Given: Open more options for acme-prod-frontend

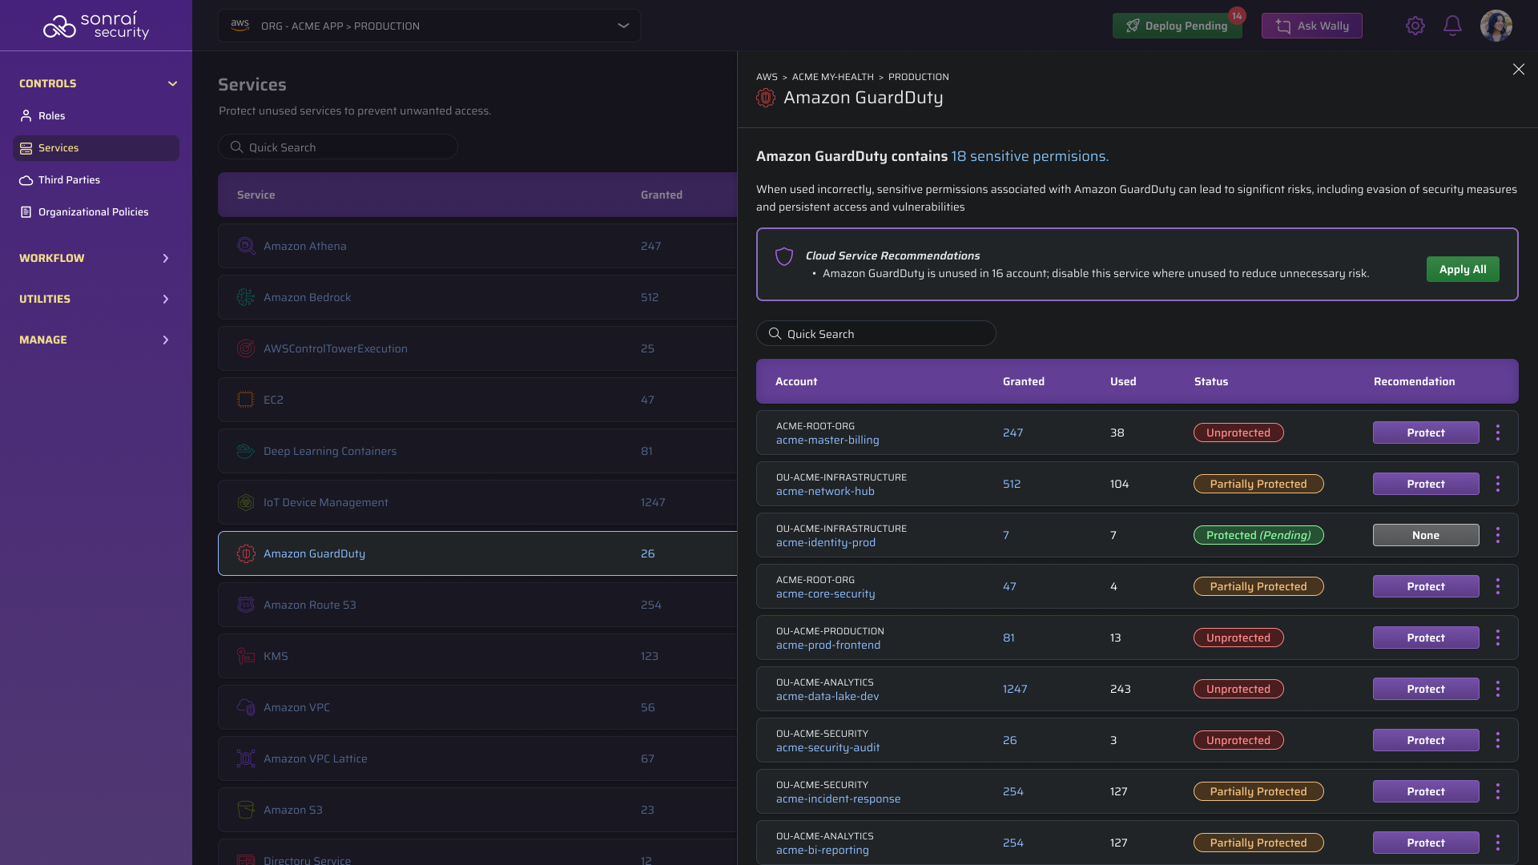Looking at the screenshot, I should click(1498, 638).
